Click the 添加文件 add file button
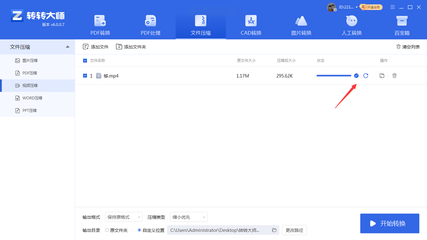427x240 pixels. click(96, 47)
